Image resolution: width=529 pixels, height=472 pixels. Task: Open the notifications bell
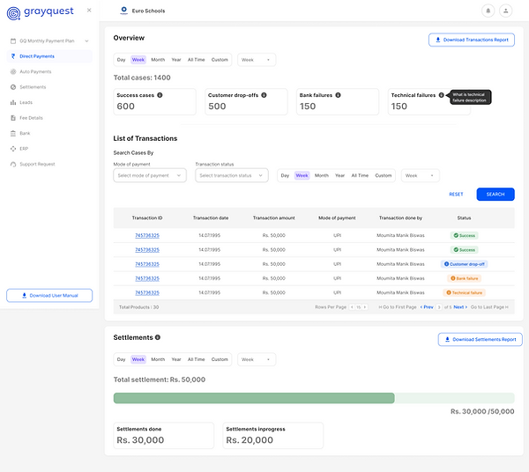[488, 11]
